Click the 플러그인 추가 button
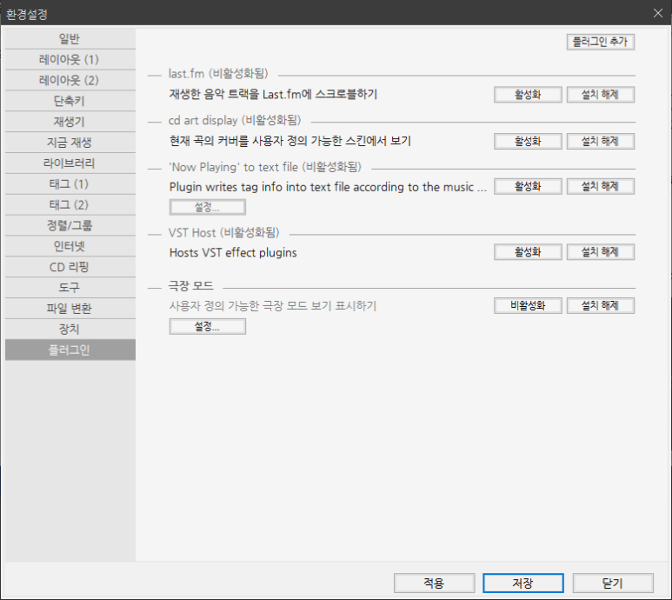Viewport: 672px width, 600px height. (x=601, y=42)
